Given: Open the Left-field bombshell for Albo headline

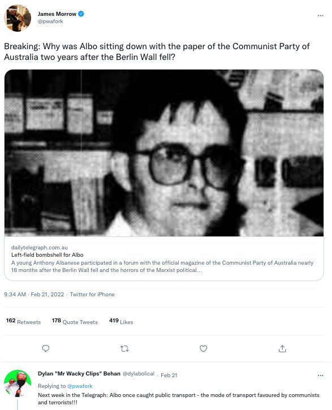Looking at the screenshot, I should (x=48, y=254).
